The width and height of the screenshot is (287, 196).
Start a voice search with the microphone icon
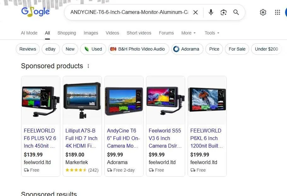point(211,12)
